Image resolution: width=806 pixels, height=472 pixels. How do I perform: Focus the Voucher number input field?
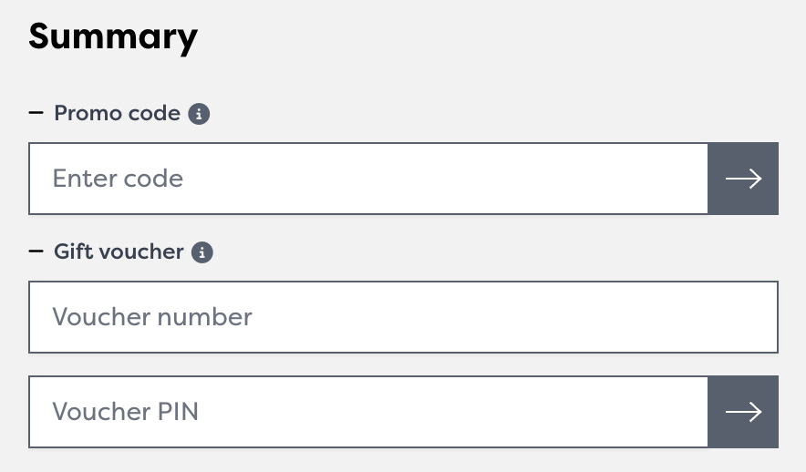point(403,317)
